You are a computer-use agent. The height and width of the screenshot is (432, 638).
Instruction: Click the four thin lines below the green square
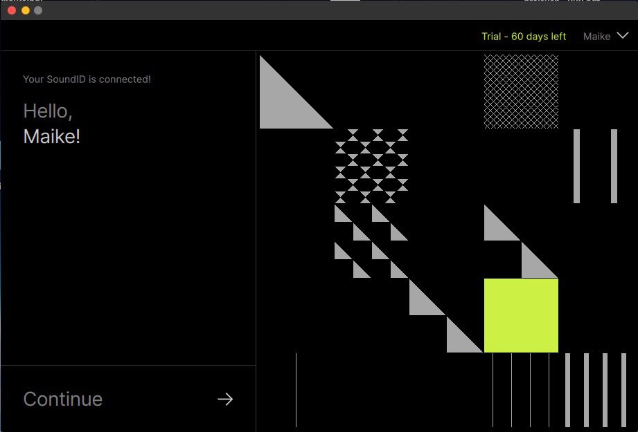[x=521, y=390]
